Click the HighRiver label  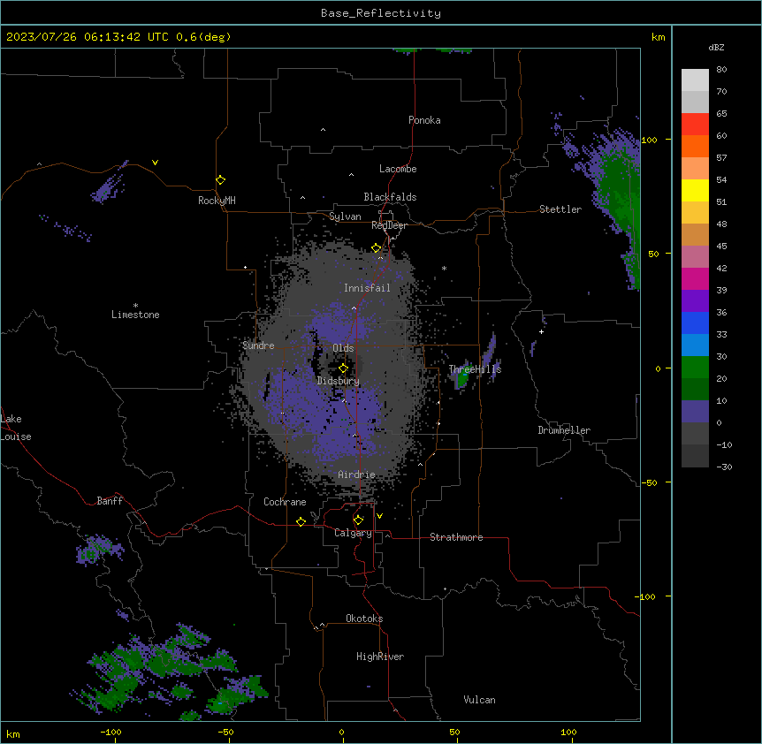tap(380, 657)
